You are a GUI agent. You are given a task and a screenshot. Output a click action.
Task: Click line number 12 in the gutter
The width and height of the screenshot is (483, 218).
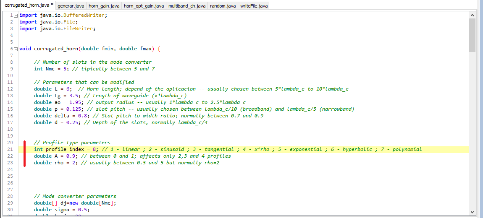[x=10, y=89]
